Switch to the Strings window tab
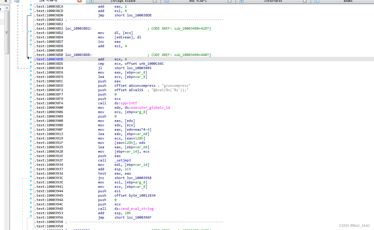Screen dimensions: 374x230 (x=123, y=1)
